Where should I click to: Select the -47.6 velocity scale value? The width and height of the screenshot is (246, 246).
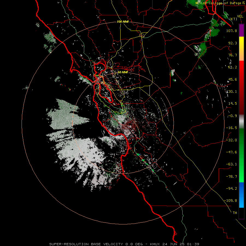[232, 152]
